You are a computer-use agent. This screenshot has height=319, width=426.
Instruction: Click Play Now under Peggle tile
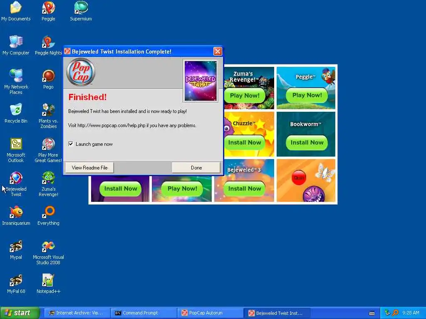[x=307, y=95]
